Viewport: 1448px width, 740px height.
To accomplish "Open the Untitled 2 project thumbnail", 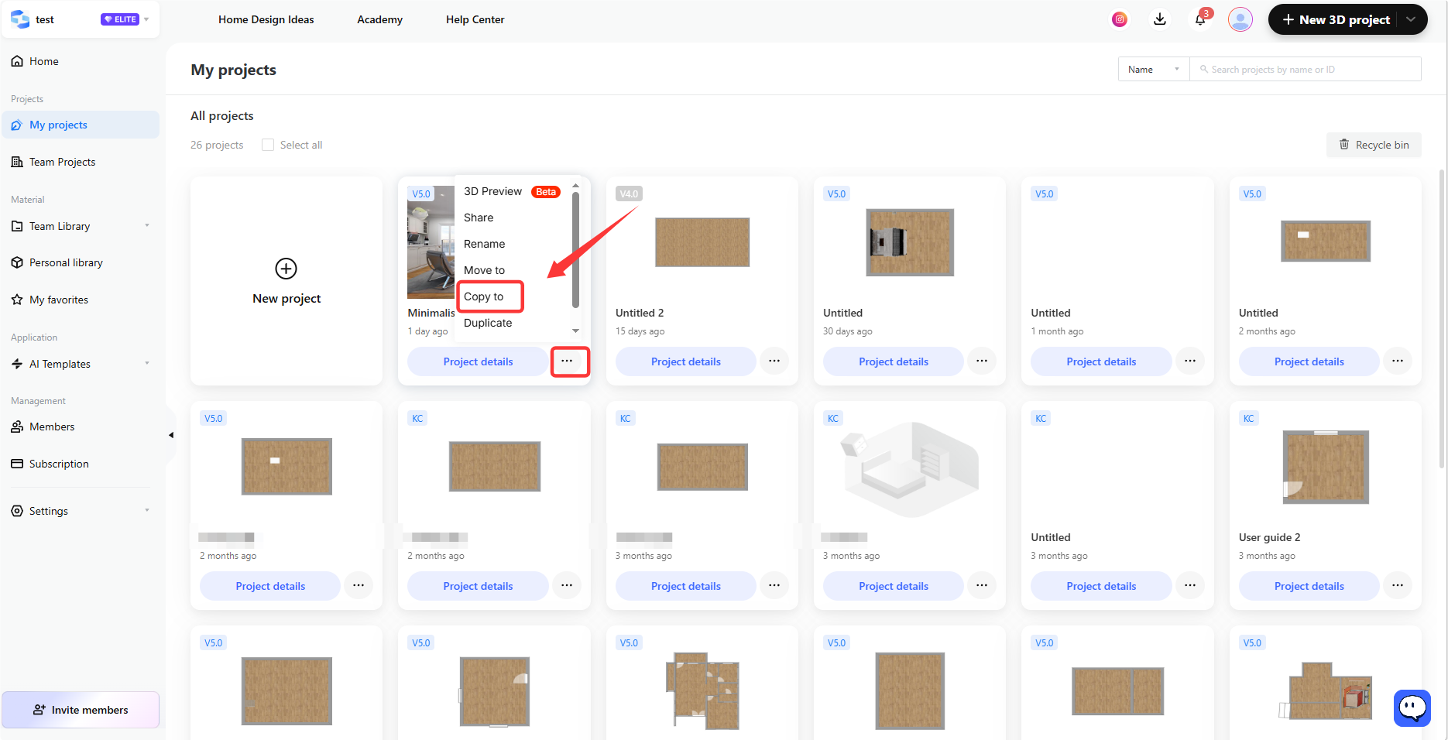I will tap(702, 242).
